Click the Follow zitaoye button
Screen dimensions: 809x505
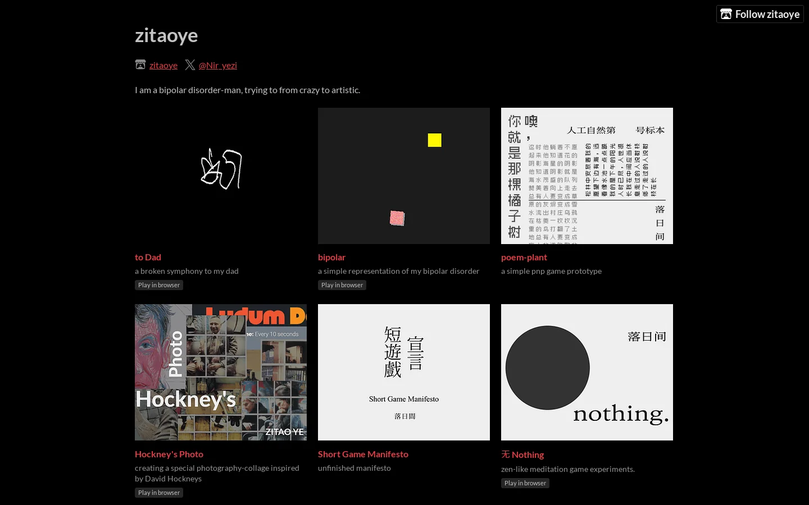(760, 14)
